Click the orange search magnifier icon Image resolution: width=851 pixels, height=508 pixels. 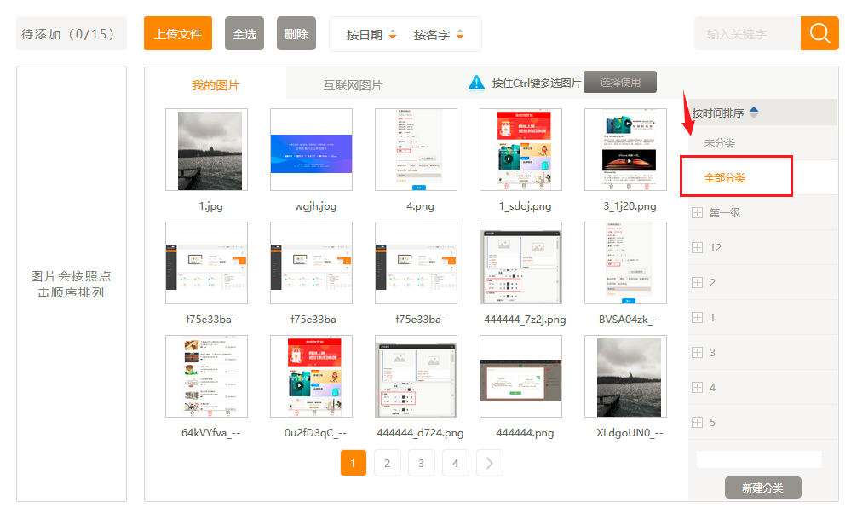[819, 34]
